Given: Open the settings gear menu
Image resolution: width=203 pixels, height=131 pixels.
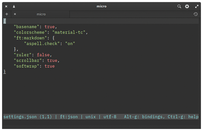Looking at the screenshot, I should tap(187, 6).
